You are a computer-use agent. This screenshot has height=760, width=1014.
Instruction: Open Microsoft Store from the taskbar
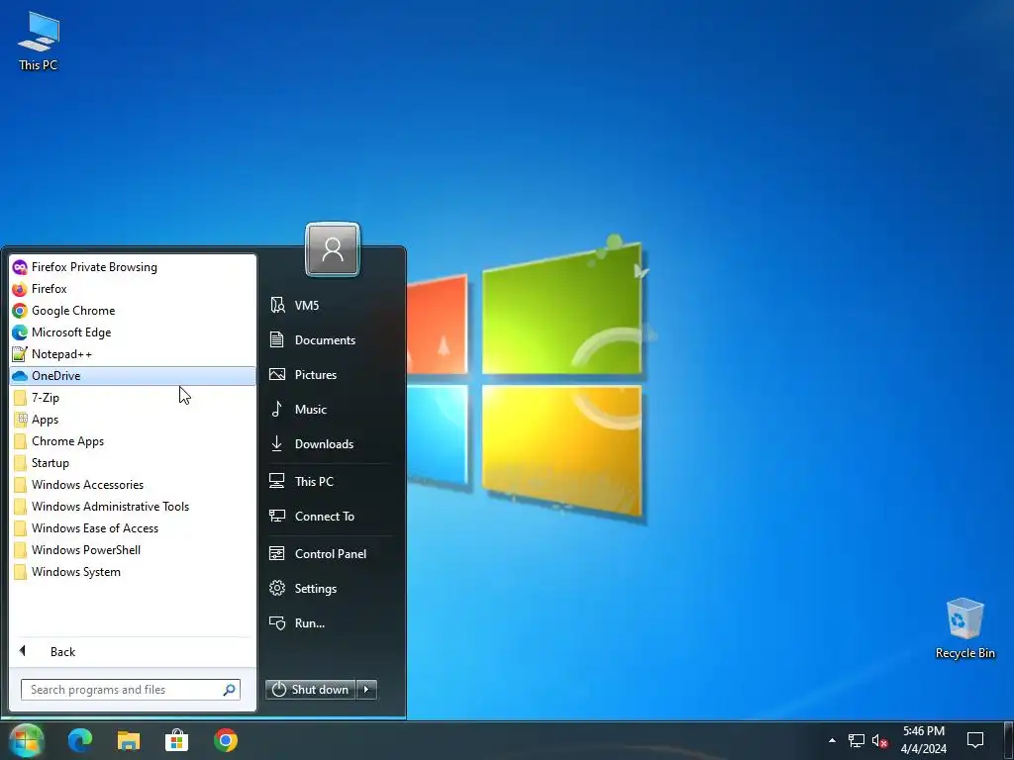[176, 740]
